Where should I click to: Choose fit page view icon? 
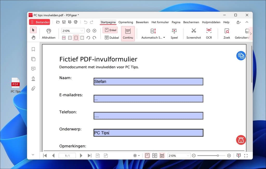point(70,38)
